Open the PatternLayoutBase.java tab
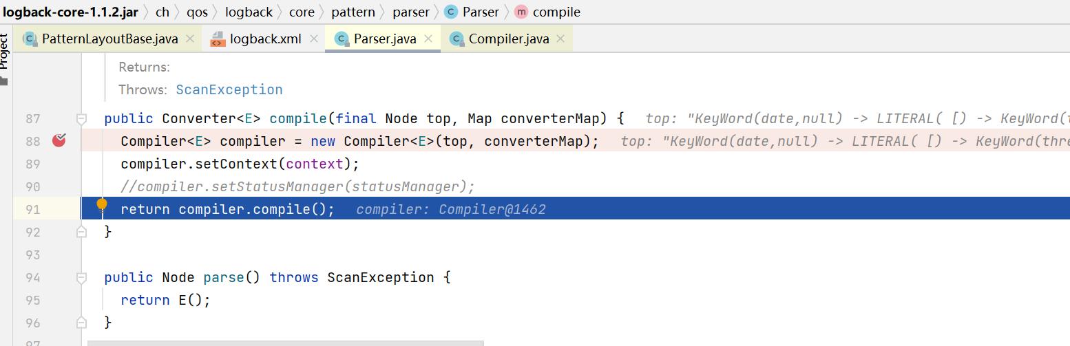The width and height of the screenshot is (1070, 346). pyautogui.click(x=110, y=39)
